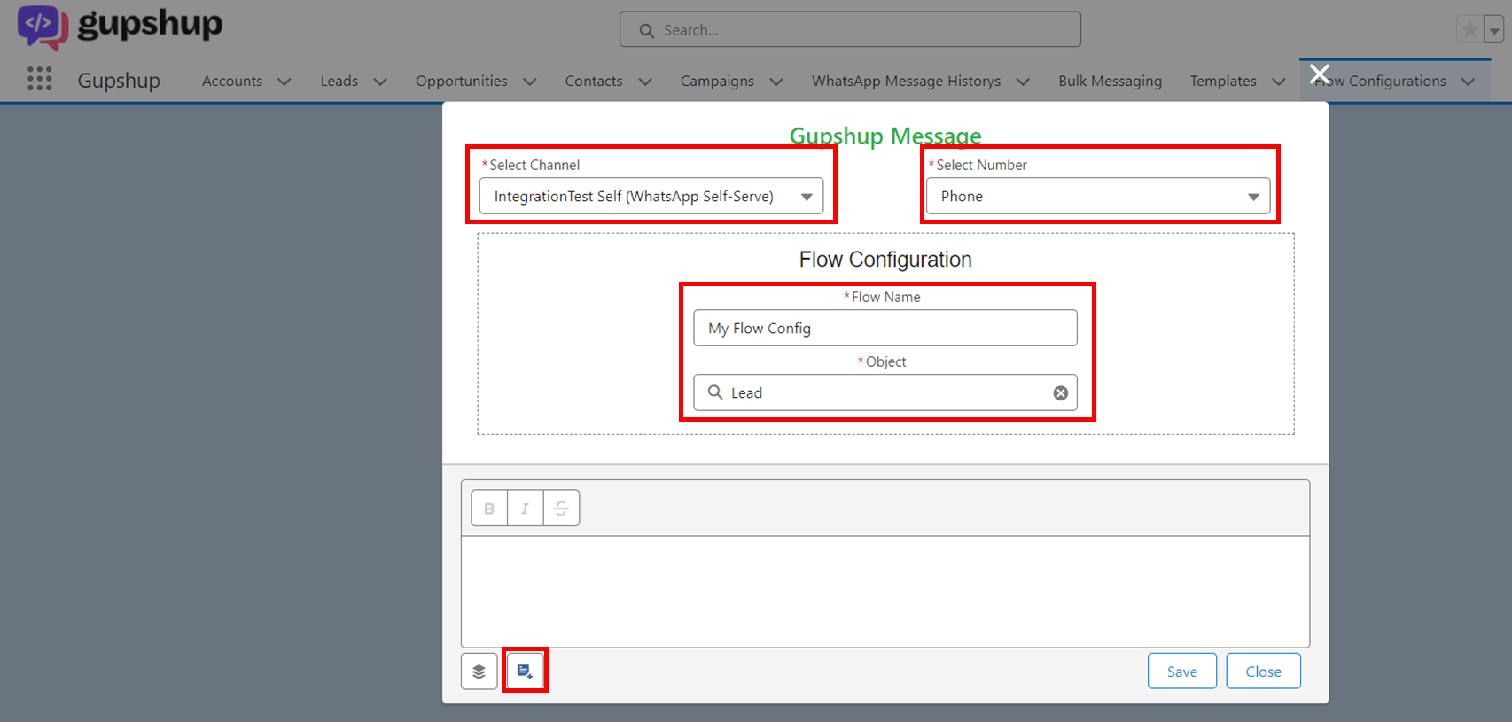Expand WhatsApp Message Historys chevron

click(1023, 82)
